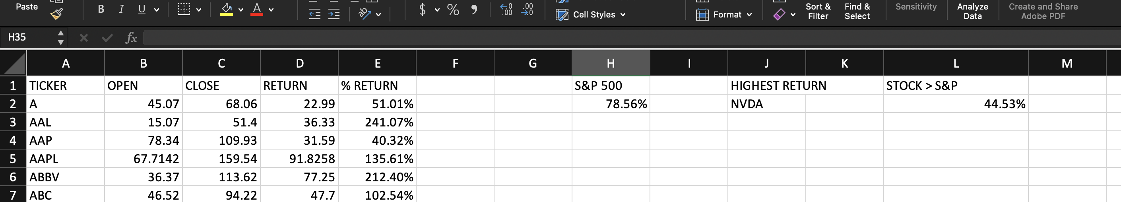This screenshot has height=202, width=1121.
Task: Click the Analyze Data button
Action: tap(972, 11)
